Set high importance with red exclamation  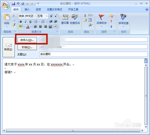[x=111, y=21]
